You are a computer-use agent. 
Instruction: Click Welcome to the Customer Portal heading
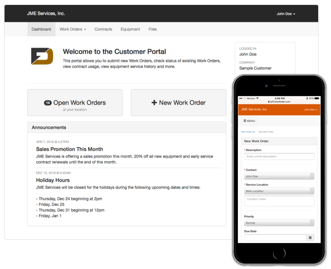[115, 52]
